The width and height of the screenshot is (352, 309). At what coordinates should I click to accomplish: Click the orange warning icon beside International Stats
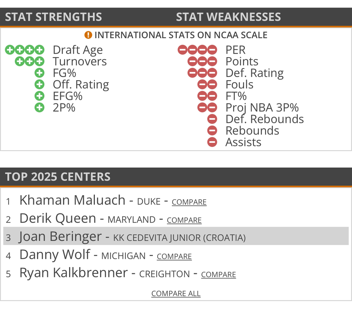point(88,35)
